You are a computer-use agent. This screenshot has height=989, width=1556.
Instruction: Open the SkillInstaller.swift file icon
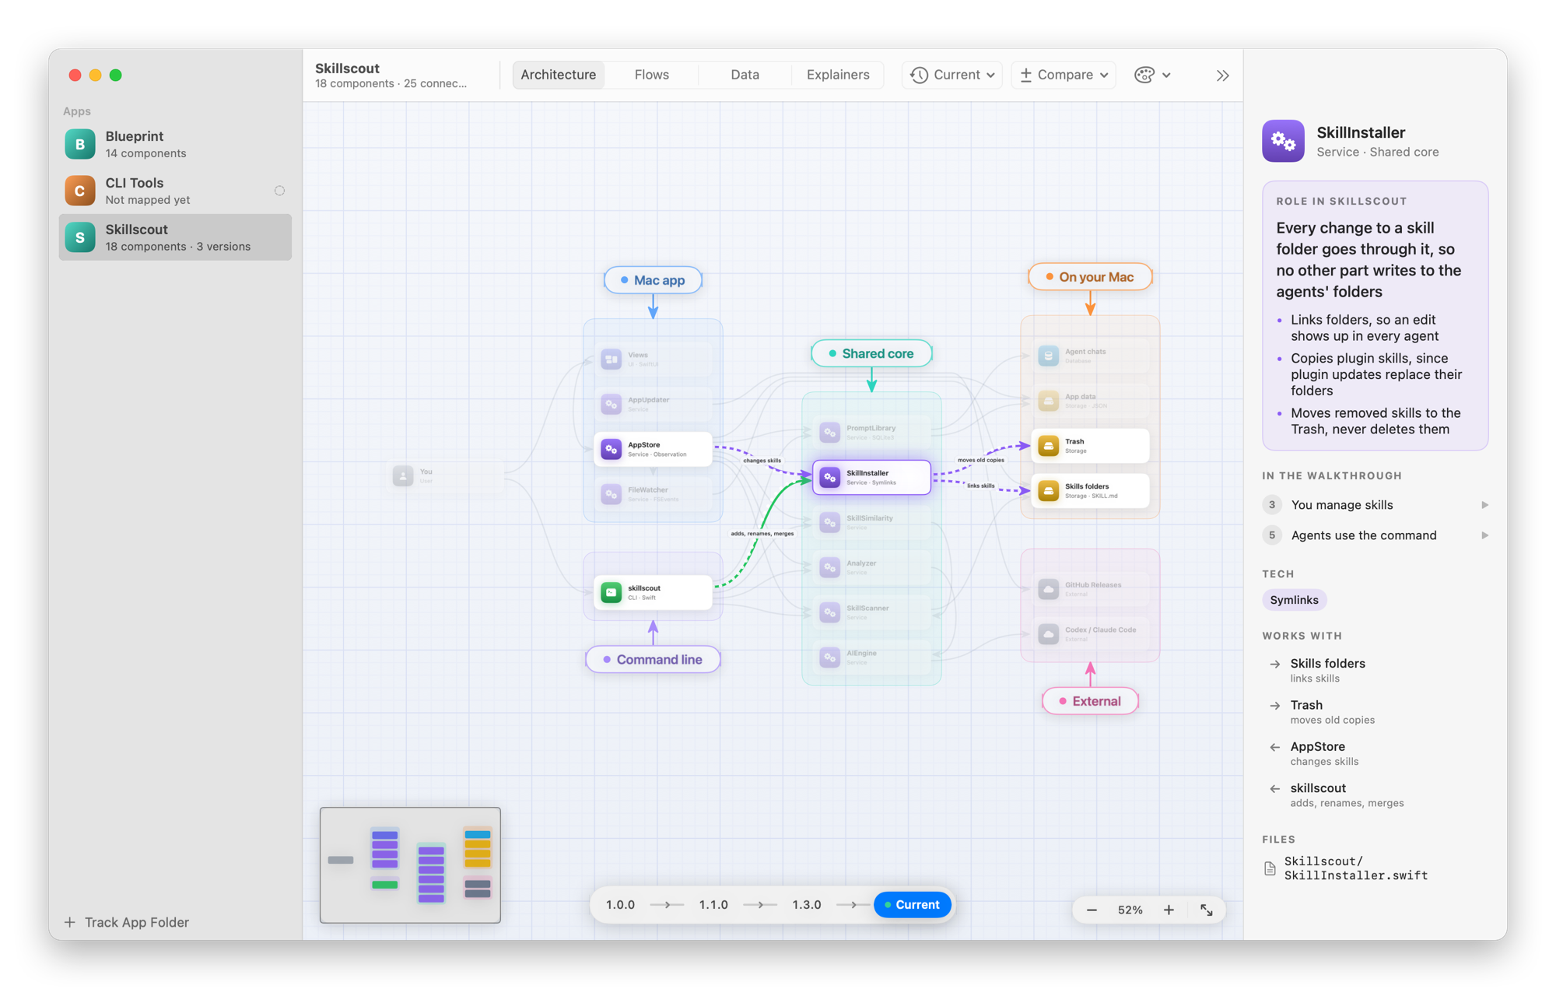pos(1270,868)
